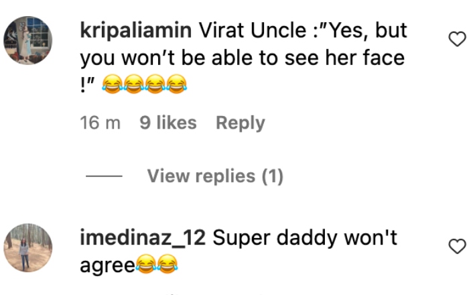Click the line beside View replies
Screen dimensions: 469x295
pos(104,176)
